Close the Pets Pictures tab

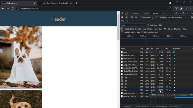pos(71,3)
